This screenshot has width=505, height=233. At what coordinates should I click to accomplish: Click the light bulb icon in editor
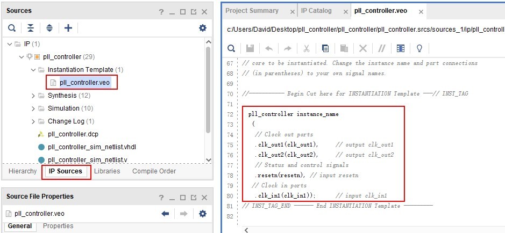tap(419, 48)
